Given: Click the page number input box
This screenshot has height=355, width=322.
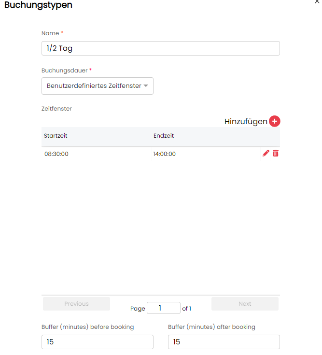Looking at the screenshot, I should [x=163, y=308].
